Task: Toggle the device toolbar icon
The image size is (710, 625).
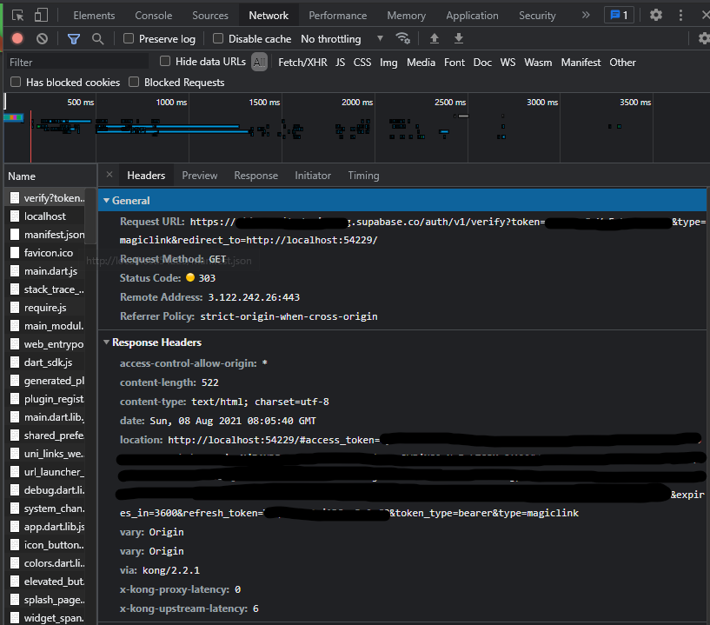Action: 41,16
